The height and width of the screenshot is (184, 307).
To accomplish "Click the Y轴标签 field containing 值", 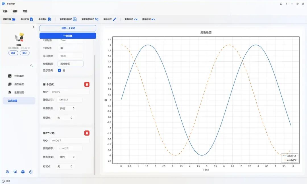I will 70,48.
